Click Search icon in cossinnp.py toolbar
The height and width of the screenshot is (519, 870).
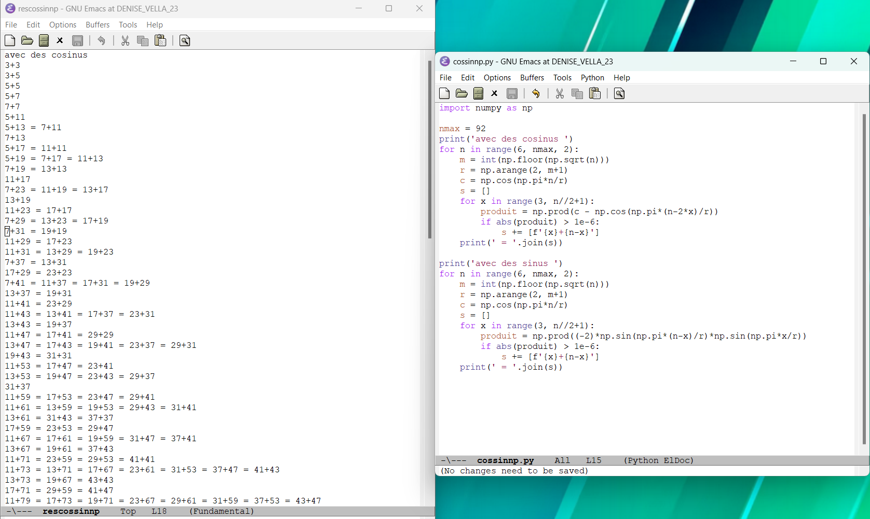(x=619, y=93)
